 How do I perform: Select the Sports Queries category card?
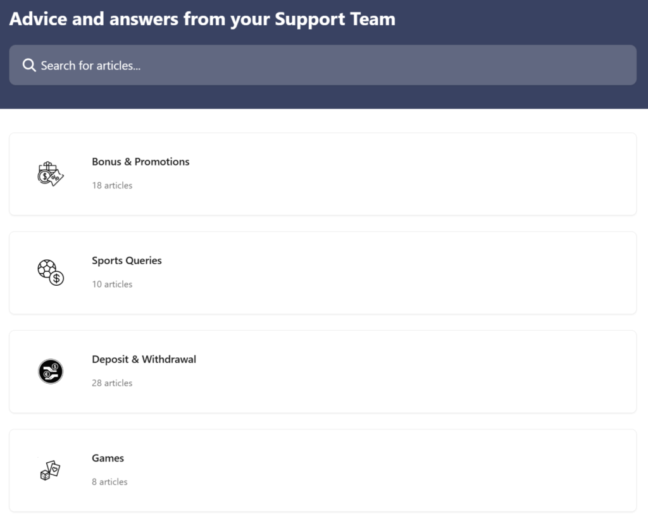[323, 273]
